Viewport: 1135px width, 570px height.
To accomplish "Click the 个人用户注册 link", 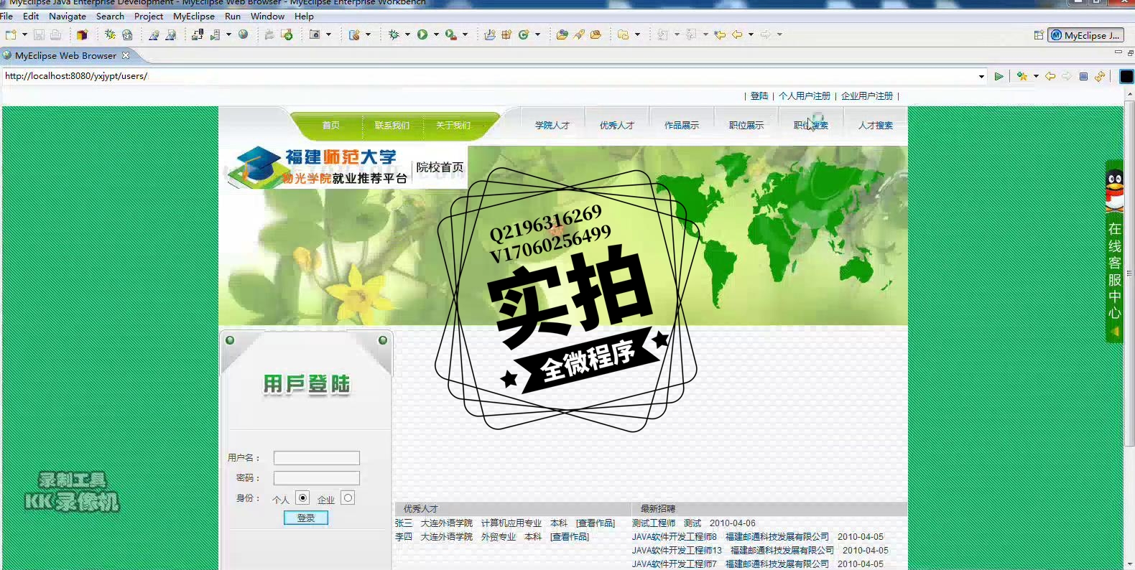I will click(x=805, y=96).
